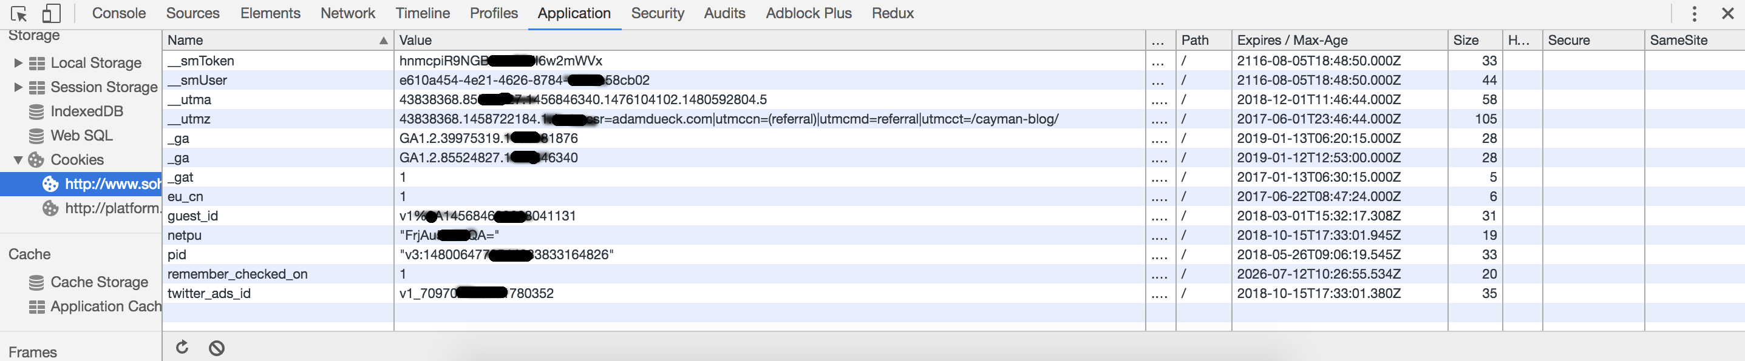1745x361 pixels.
Task: Select the twitter_ads_id cookie row
Action: (209, 293)
